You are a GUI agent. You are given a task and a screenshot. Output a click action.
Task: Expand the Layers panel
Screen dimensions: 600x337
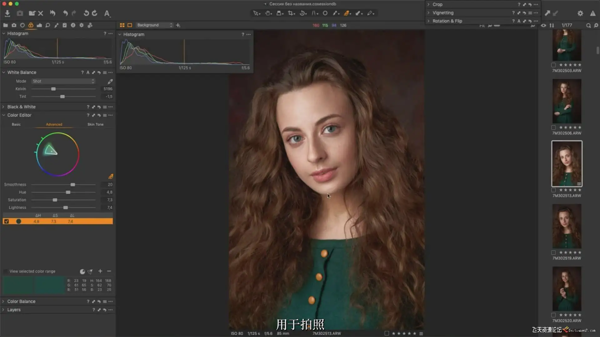point(14,310)
